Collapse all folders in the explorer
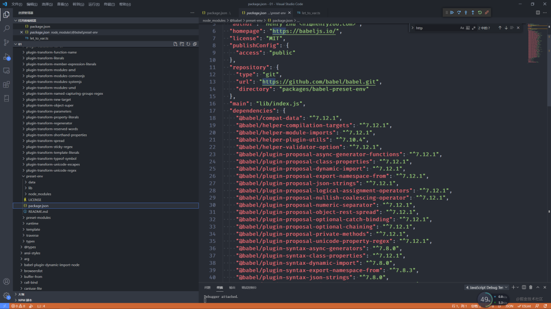This screenshot has width=551, height=309. tap(194, 44)
